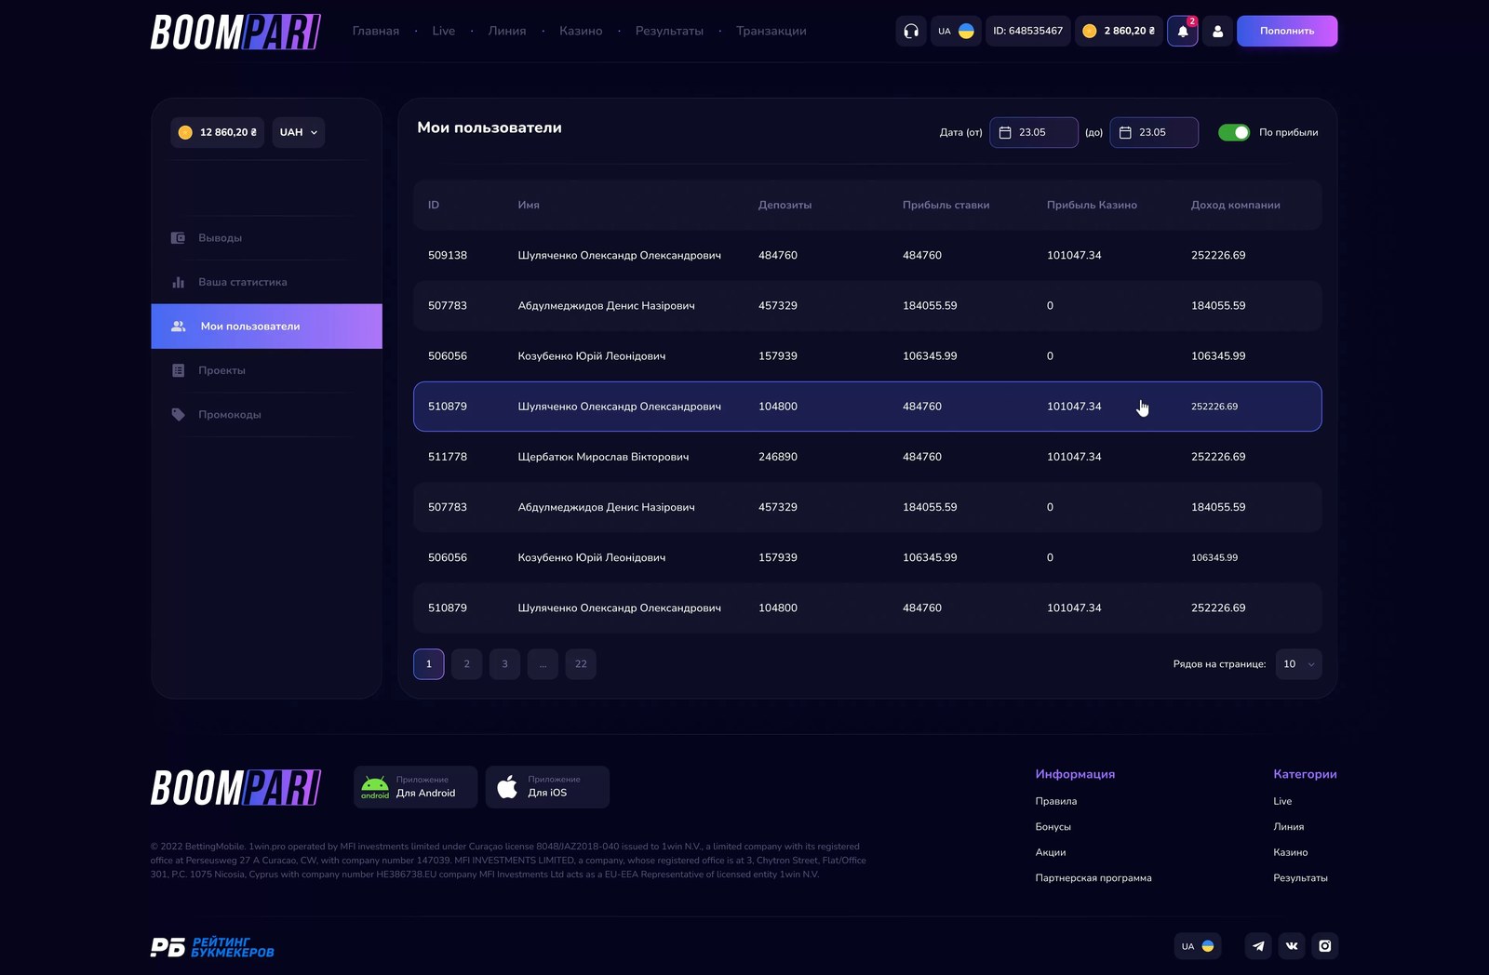The width and height of the screenshot is (1489, 975).
Task: Open the Instagram social link
Action: pyautogui.click(x=1325, y=946)
